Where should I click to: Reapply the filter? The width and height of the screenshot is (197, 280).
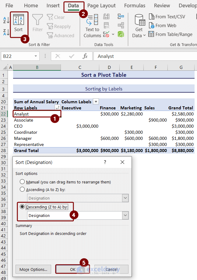[x=59, y=27]
